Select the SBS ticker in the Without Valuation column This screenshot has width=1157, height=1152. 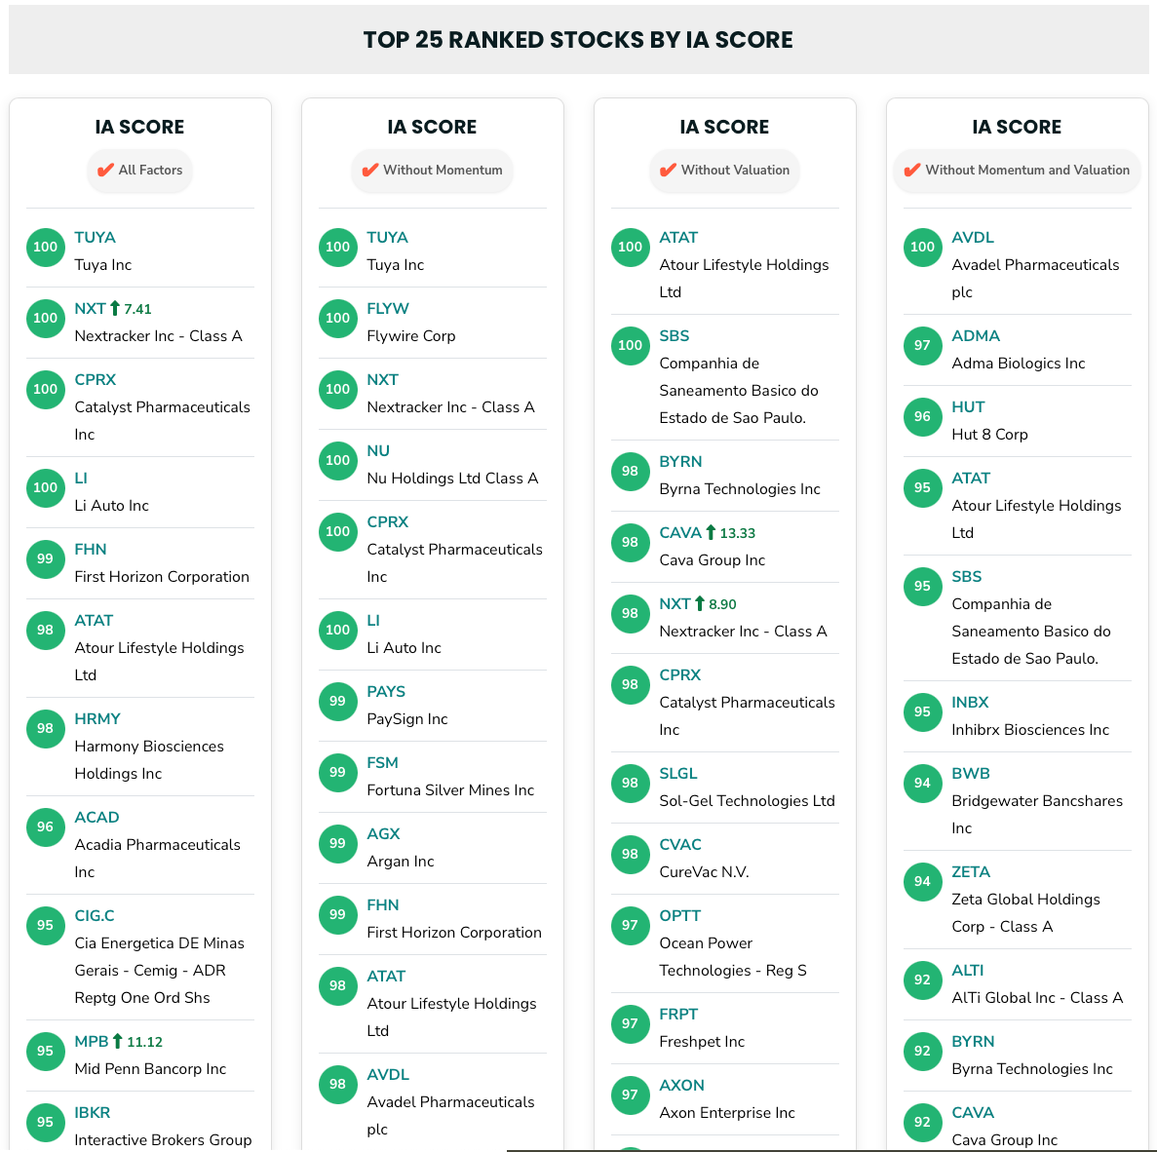674,335
